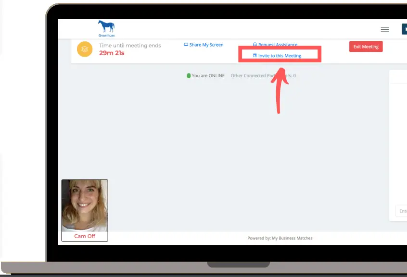
Task: Open the hamburger menu icon
Action: pyautogui.click(x=385, y=30)
